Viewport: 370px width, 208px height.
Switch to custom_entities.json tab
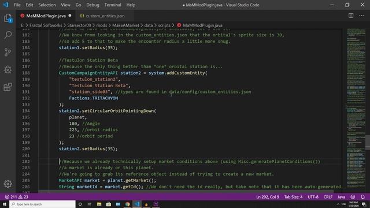click(x=105, y=16)
